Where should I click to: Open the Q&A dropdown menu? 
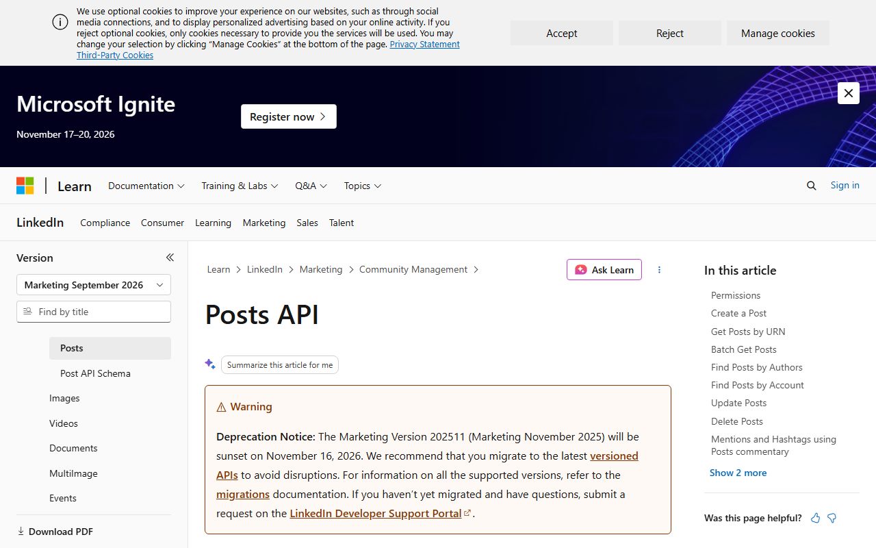tap(311, 186)
